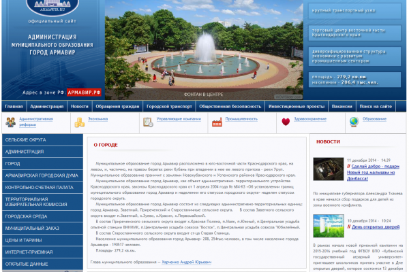Select ИНТЕРНЕТ-ПРИЕМНАЯ sidebar item
Image resolution: width=409 pixels, height=272 pixels.
[x=42, y=252]
